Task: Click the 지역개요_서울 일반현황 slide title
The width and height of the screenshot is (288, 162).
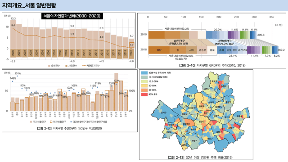Action: click(29, 5)
